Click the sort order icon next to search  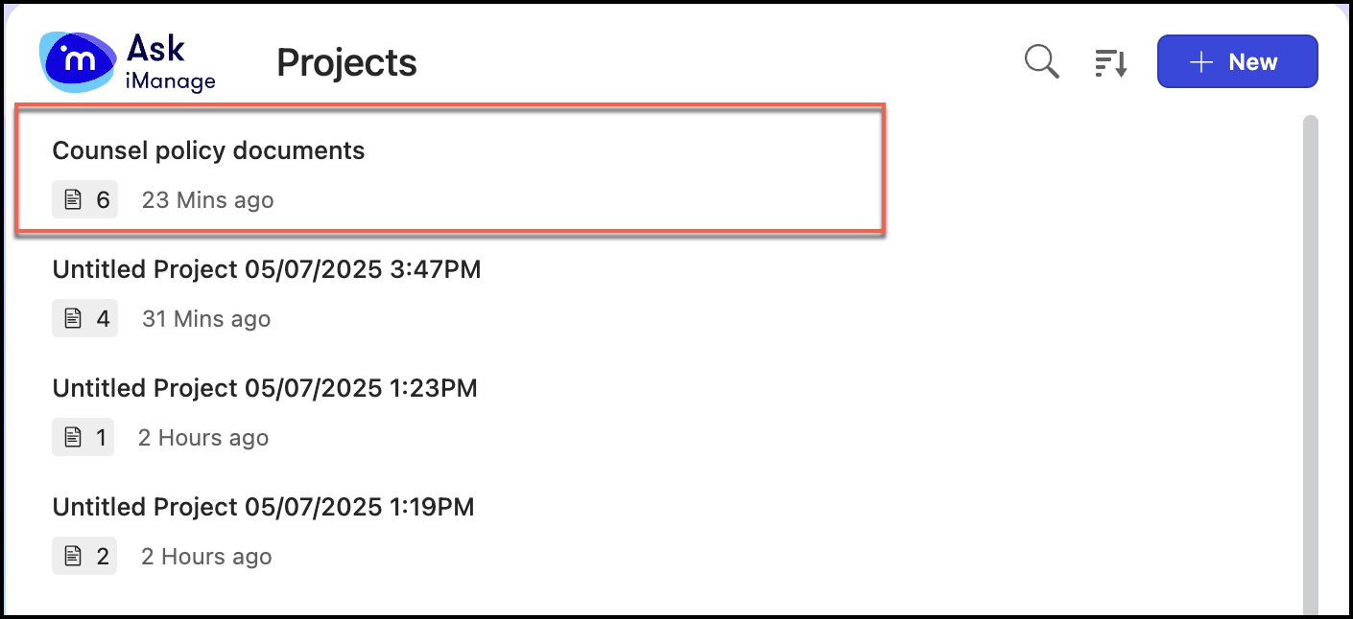coord(1109,60)
